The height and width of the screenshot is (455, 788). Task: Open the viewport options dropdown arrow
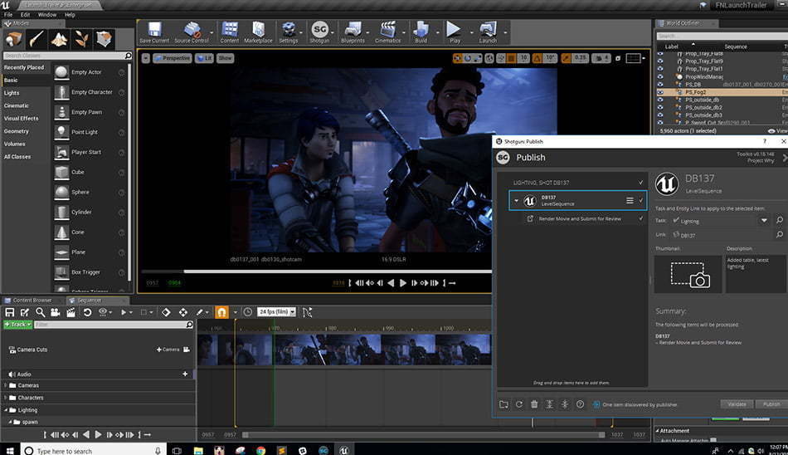point(145,58)
